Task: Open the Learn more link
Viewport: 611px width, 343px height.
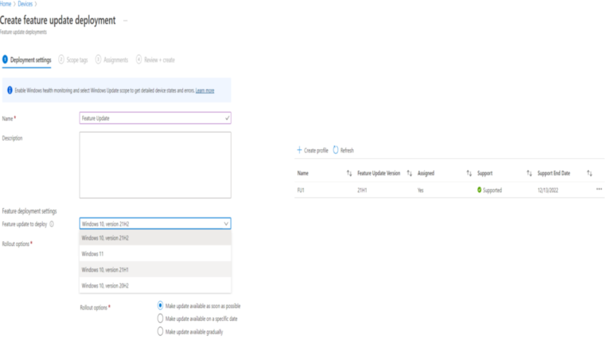Action: (204, 91)
